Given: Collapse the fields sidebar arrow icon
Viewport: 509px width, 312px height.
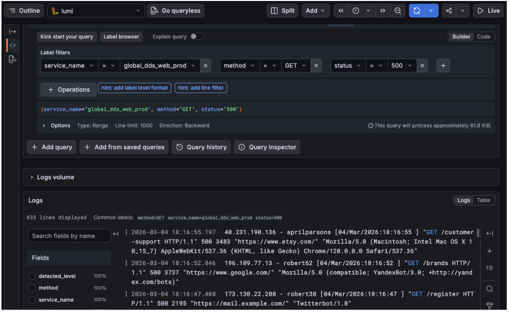Looking at the screenshot, I should [x=116, y=234].
